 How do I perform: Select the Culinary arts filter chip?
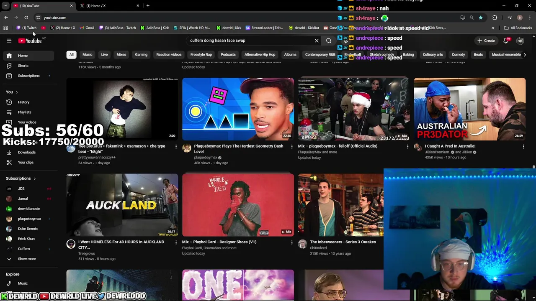[x=433, y=54]
